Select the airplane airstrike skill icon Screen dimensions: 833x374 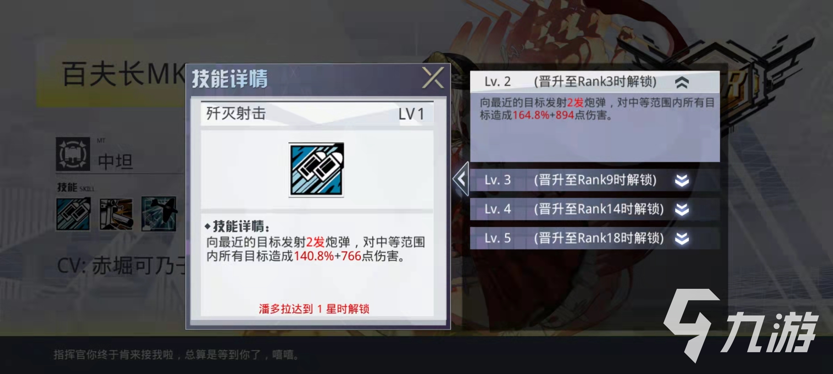tap(159, 214)
